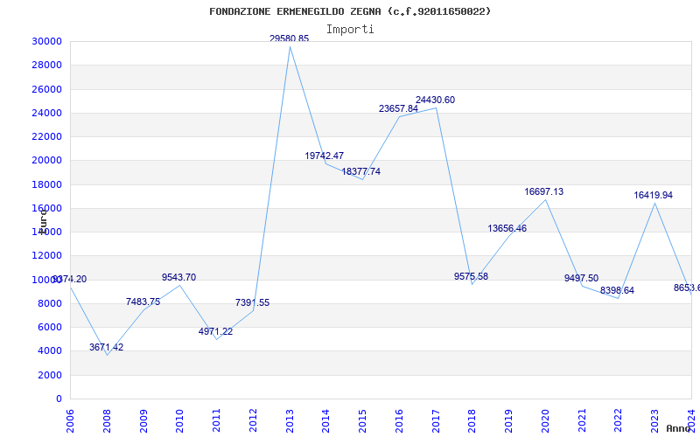
Task: Select the data label 16419.94
Action: [x=653, y=195]
